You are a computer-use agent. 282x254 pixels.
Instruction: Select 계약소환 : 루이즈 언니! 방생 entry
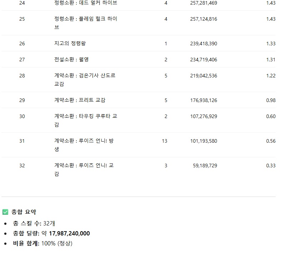tap(84, 145)
